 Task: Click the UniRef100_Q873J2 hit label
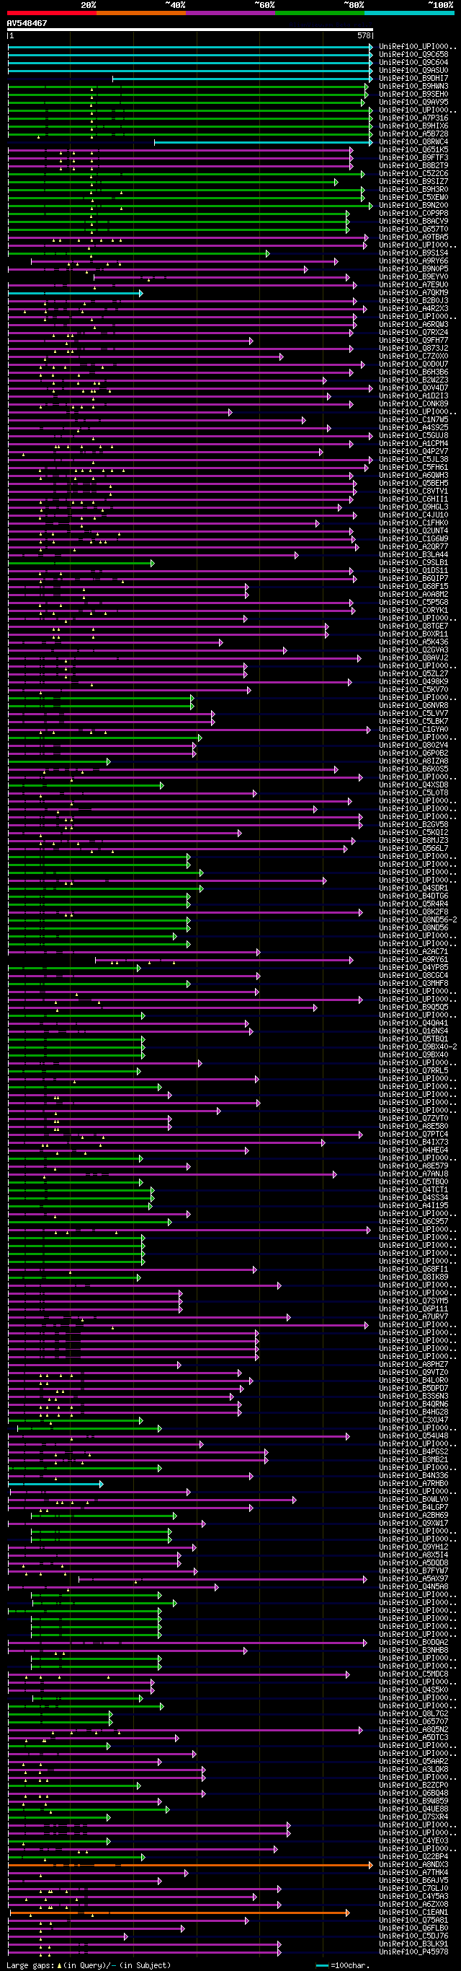413,348
